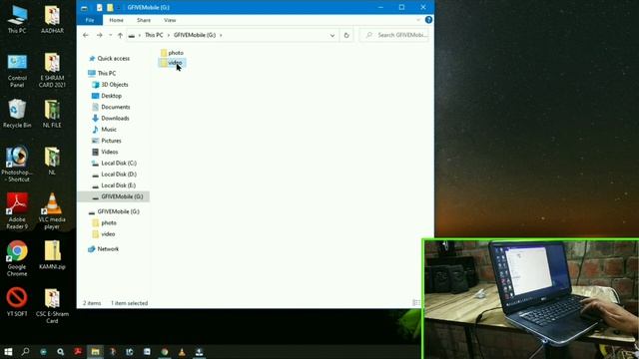Open VLC from the taskbar
Image resolution: width=639 pixels, height=359 pixels.
pos(182,352)
